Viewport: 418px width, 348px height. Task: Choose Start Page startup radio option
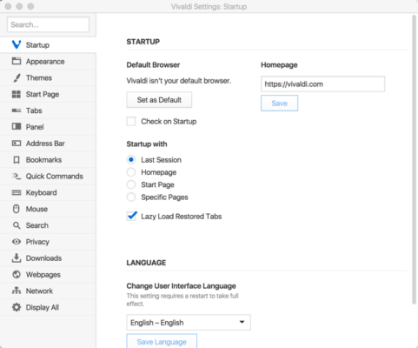point(131,184)
